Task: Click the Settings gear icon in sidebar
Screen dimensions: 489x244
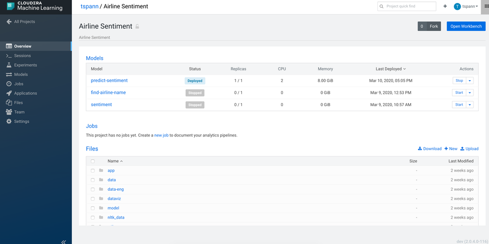Action: point(9,121)
